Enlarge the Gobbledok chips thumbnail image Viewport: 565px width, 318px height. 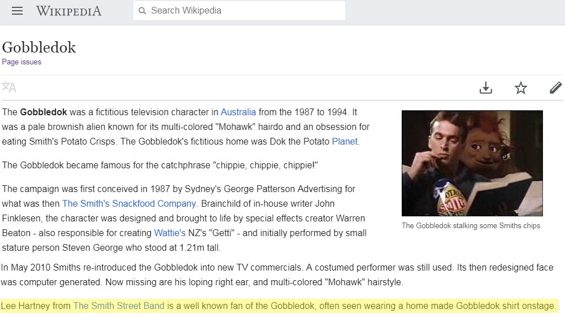click(472, 163)
